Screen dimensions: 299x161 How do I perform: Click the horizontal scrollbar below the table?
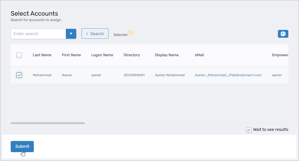point(48,123)
